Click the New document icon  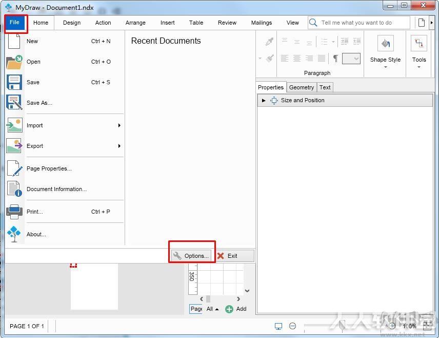14,41
